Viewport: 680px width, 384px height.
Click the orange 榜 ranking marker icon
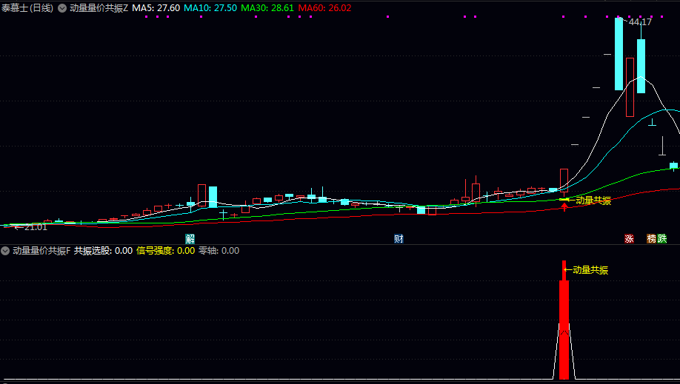tap(651, 238)
